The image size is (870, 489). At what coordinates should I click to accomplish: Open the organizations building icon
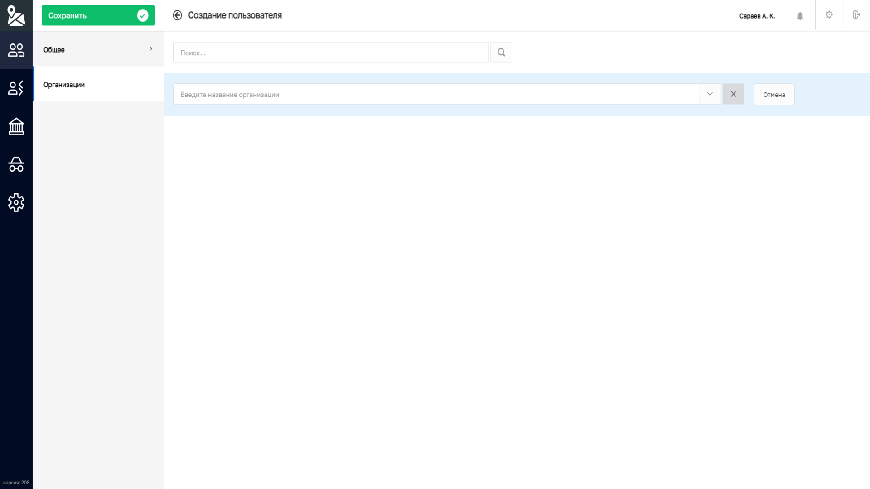coord(16,126)
